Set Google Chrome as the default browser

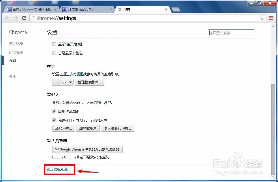87,150
